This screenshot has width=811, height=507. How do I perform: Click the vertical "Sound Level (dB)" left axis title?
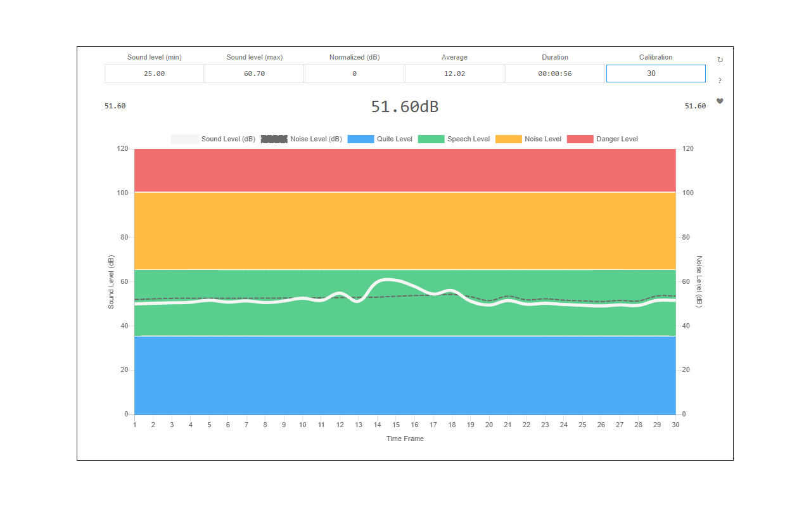tap(111, 282)
